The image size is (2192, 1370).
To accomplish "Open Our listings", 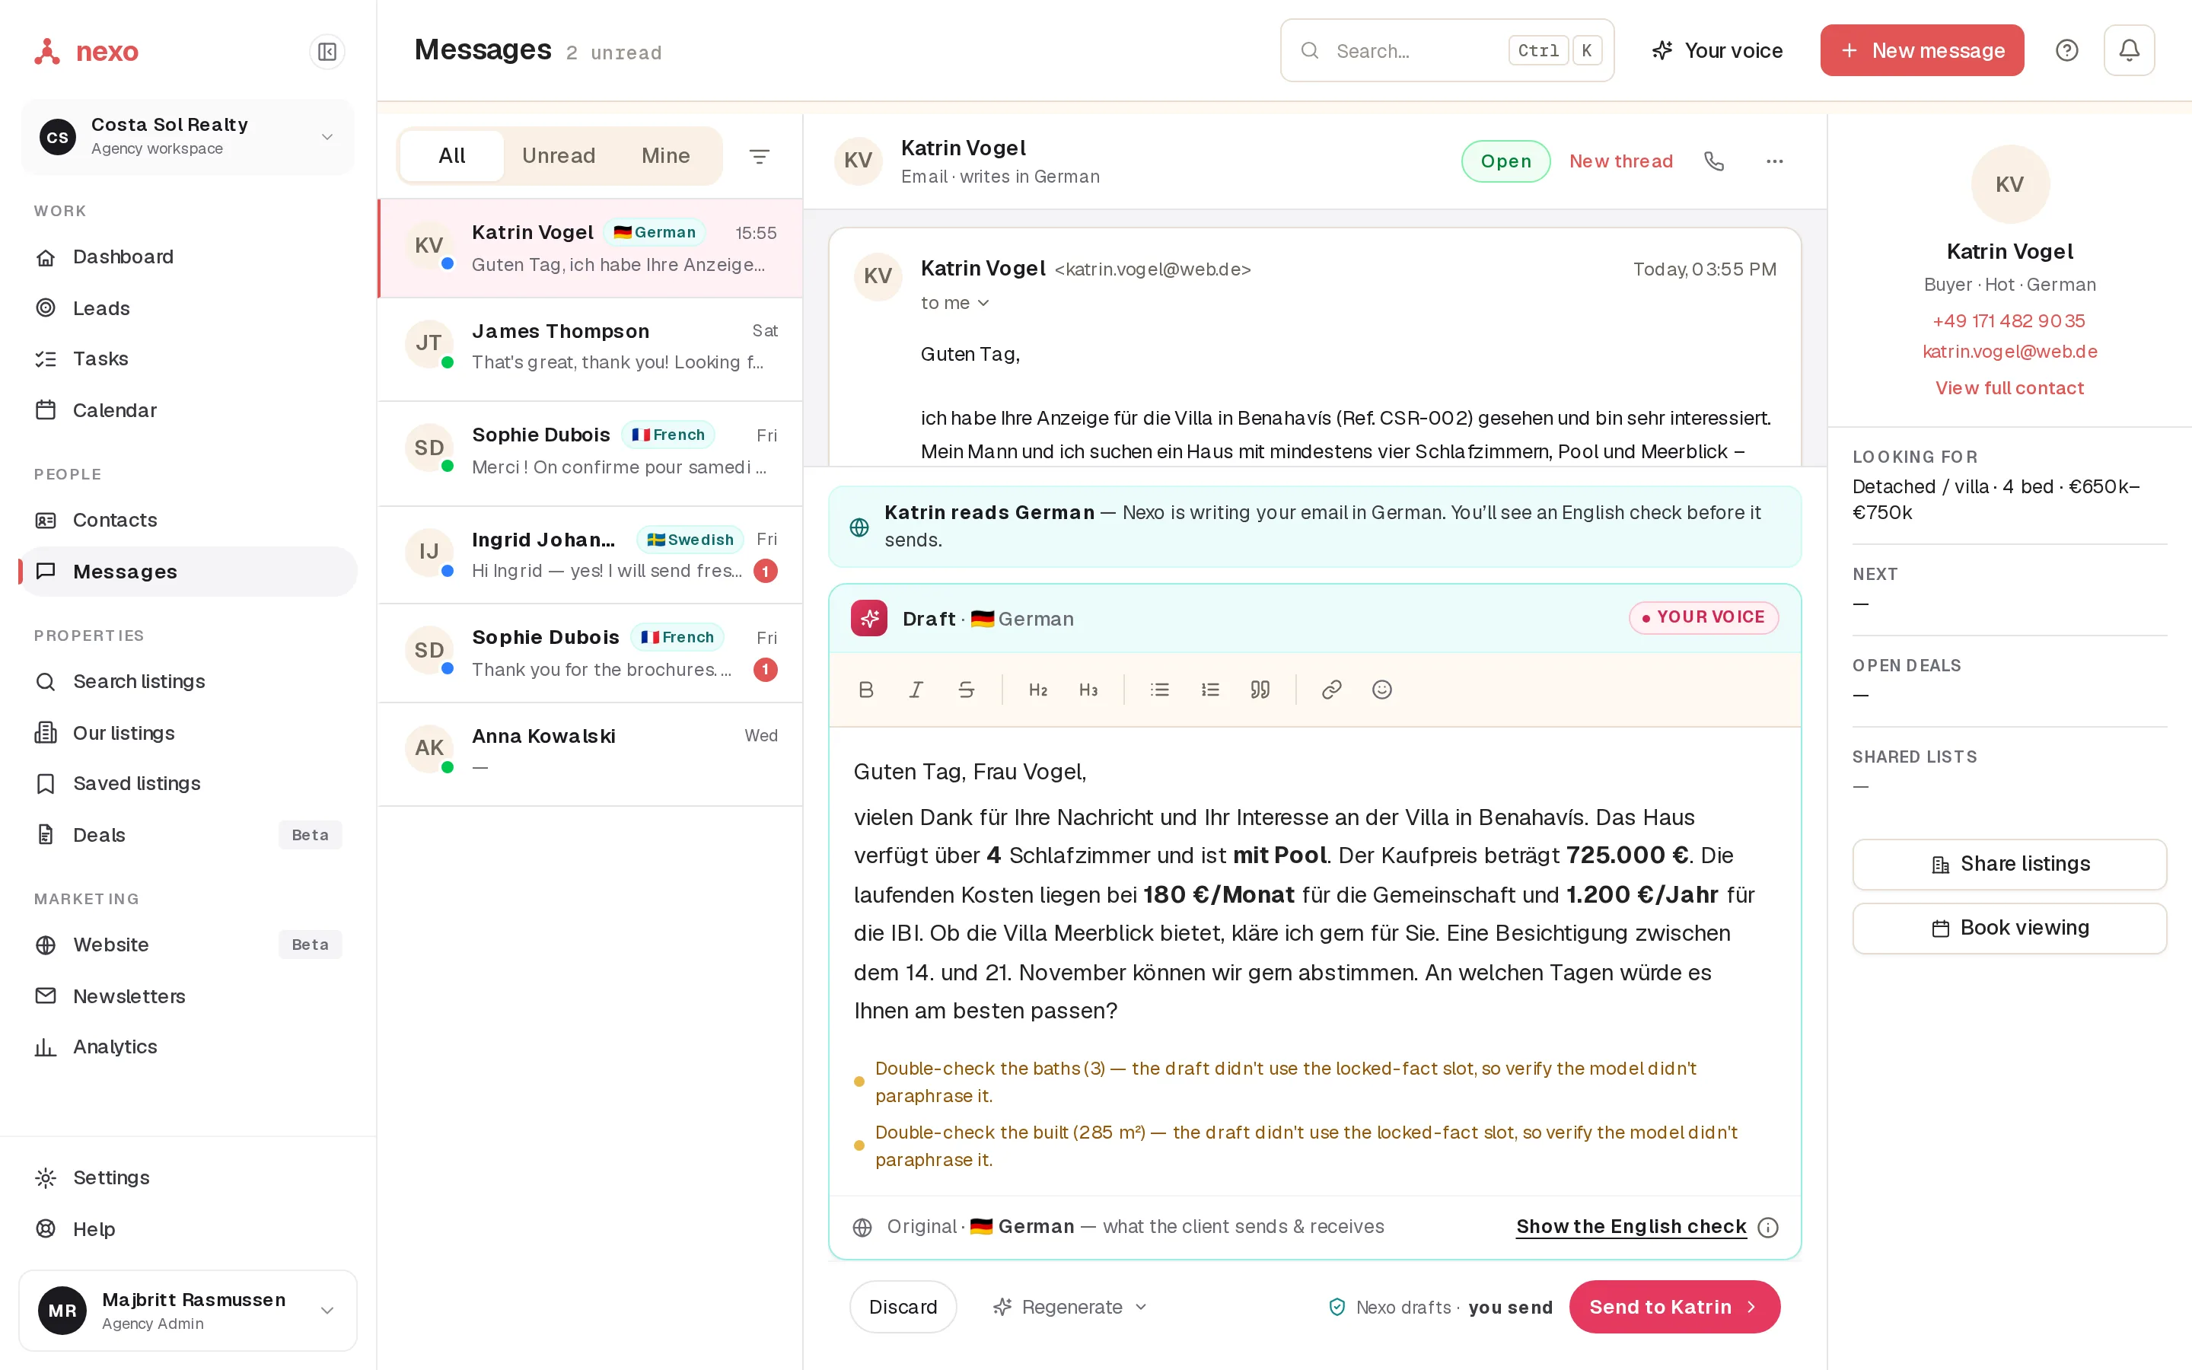I will pos(187,733).
